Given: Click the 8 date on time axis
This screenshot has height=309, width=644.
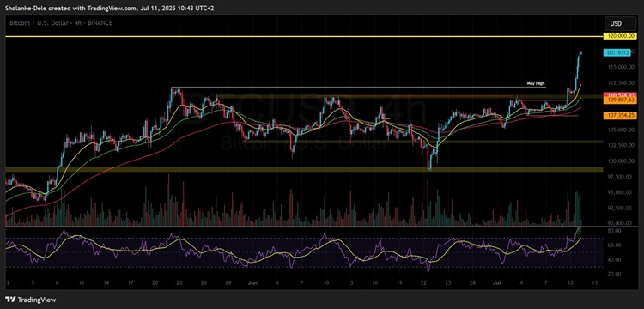Looking at the screenshot, I should pyautogui.click(x=57, y=283).
